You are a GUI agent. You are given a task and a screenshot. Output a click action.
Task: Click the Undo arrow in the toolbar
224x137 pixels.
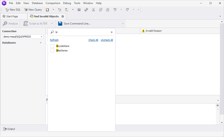tap(115, 10)
